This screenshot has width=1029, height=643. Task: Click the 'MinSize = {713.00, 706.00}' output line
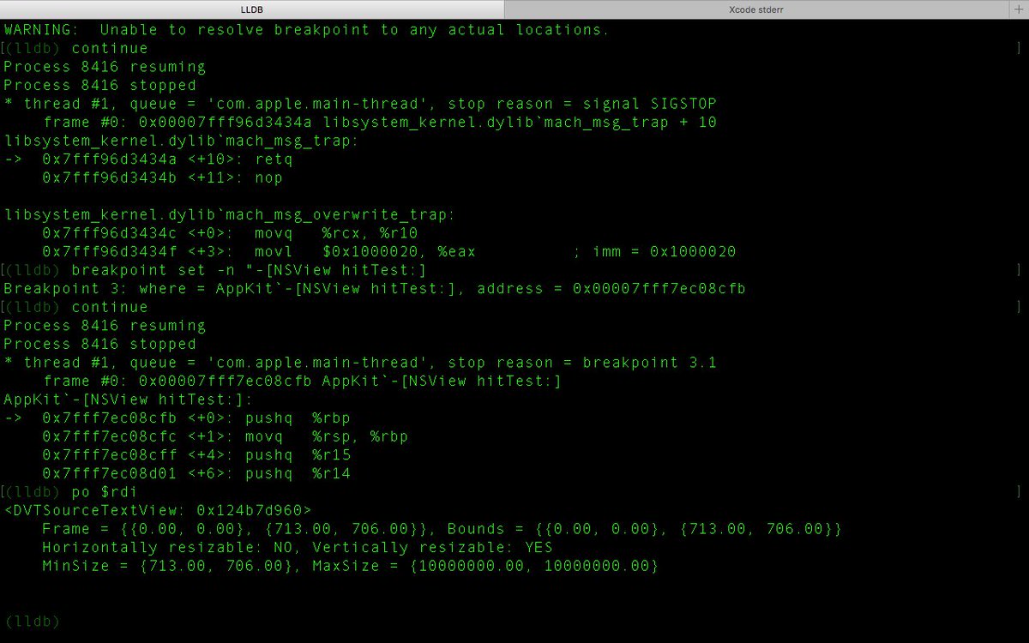[x=350, y=566]
